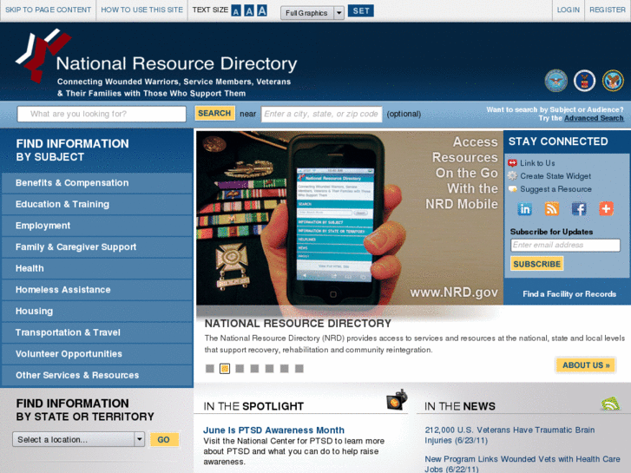The image size is (631, 473).
Task: Open the Facebook icon in Stay Connected
Action: 579,209
